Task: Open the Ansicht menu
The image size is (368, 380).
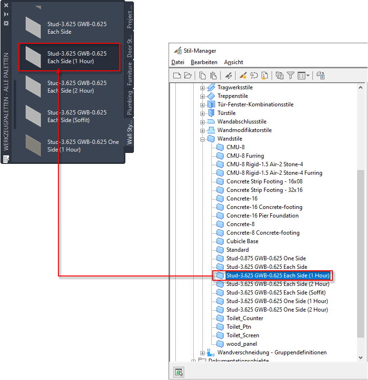Action: point(234,62)
